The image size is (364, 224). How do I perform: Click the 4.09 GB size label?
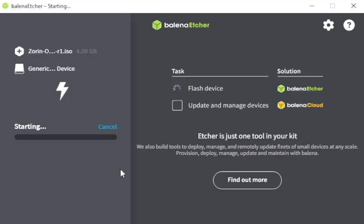pyautogui.click(x=87, y=51)
